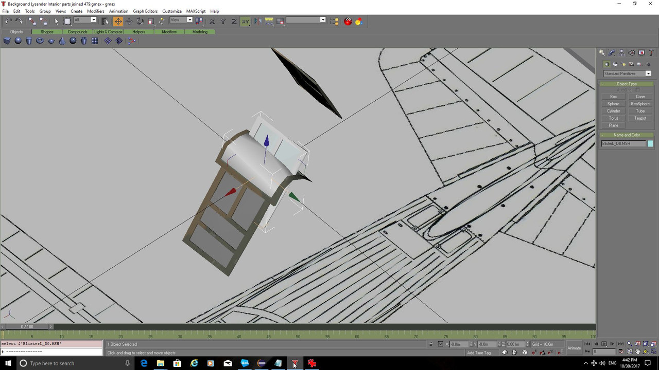Click the Teapot button
The image size is (659, 370).
coord(640,118)
